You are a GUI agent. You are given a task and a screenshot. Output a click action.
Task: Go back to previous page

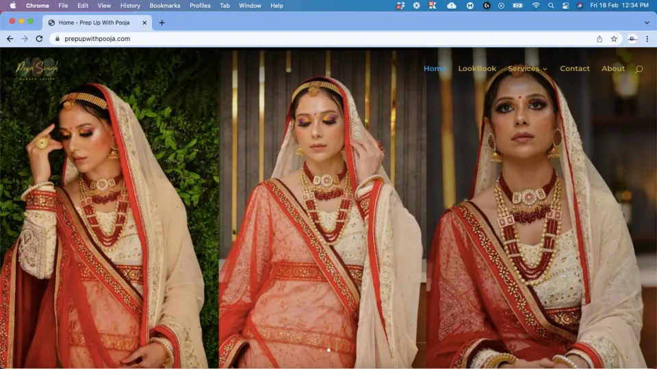coord(10,39)
